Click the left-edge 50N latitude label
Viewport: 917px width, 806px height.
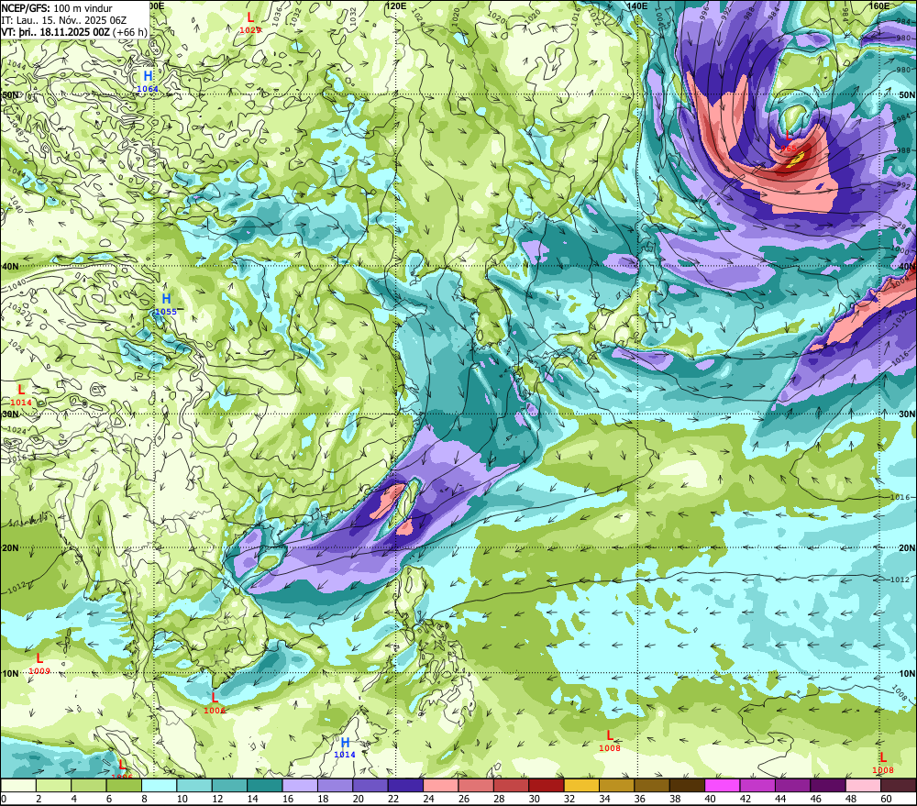coord(10,94)
